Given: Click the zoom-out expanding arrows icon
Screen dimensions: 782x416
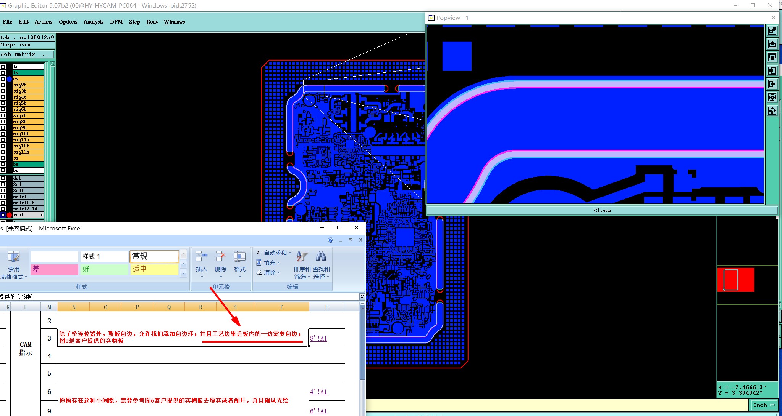Looking at the screenshot, I should tap(772, 111).
